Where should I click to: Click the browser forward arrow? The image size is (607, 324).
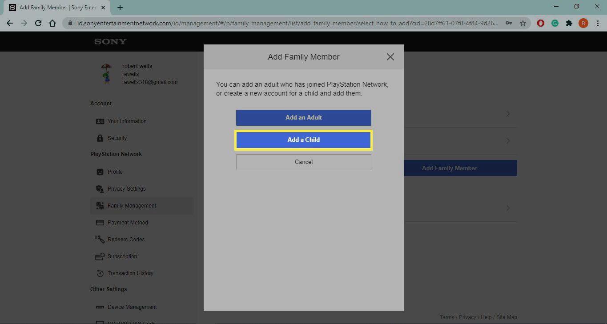click(24, 23)
